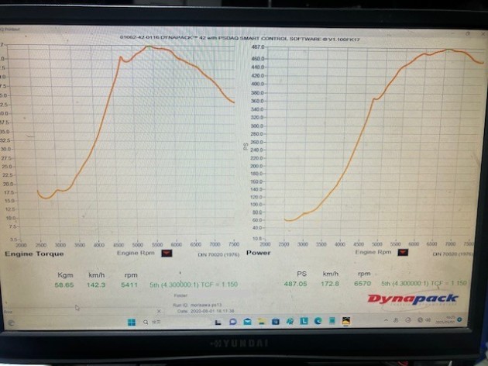
Task: Open File Explorer from taskbar
Action: click(262, 322)
